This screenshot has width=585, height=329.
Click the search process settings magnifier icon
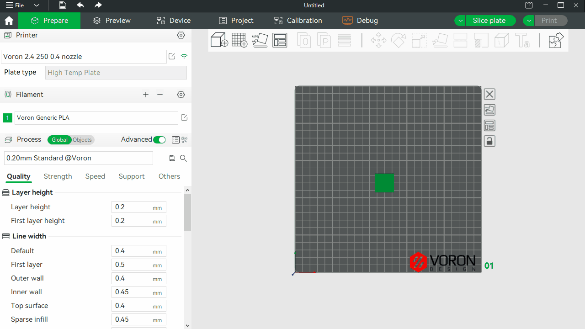click(183, 158)
